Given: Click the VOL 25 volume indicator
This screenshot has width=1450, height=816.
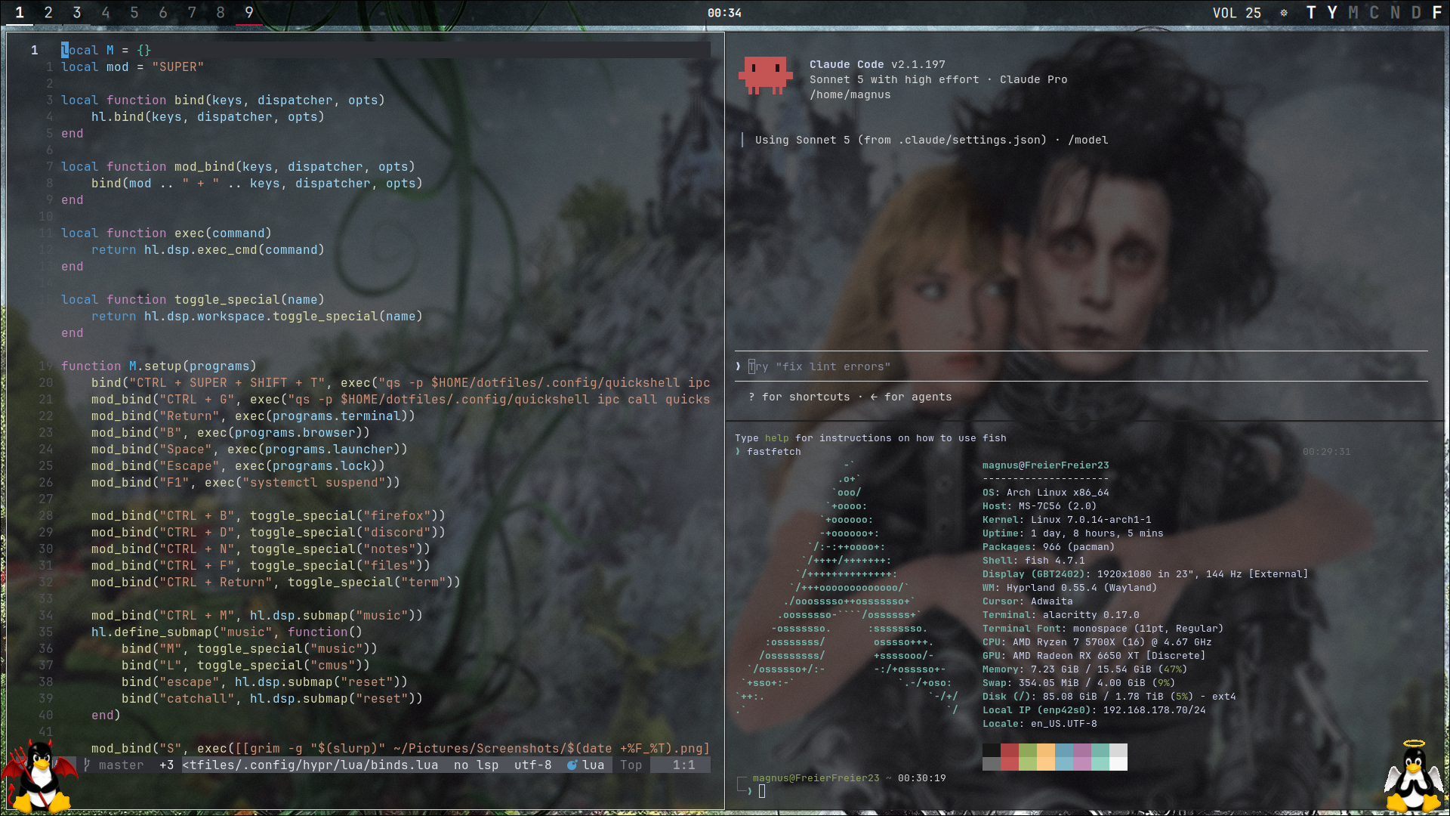Looking at the screenshot, I should (1237, 13).
